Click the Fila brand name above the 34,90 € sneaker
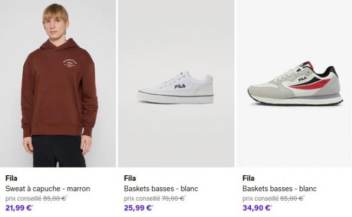The width and height of the screenshot is (352, 217). pyautogui.click(x=248, y=178)
